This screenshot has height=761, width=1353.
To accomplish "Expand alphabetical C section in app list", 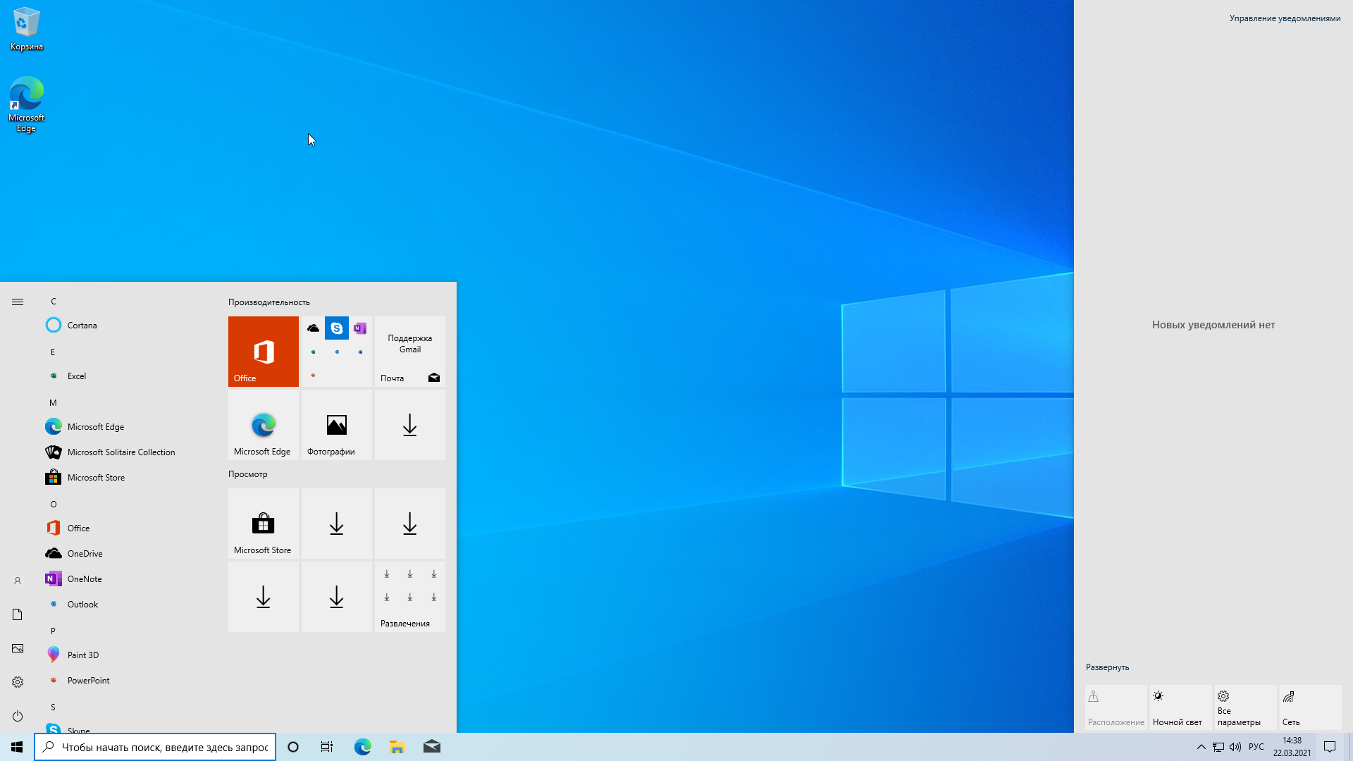I will (x=53, y=300).
